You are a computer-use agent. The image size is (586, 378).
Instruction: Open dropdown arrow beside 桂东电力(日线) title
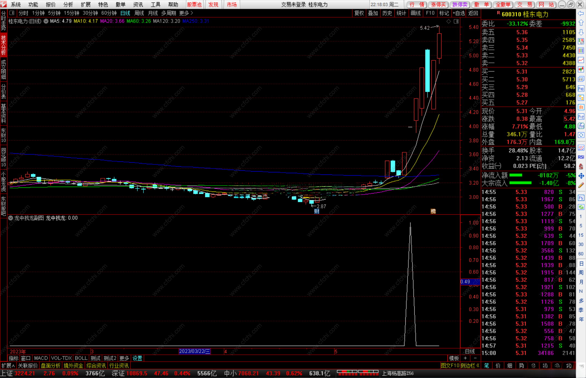coord(46,21)
